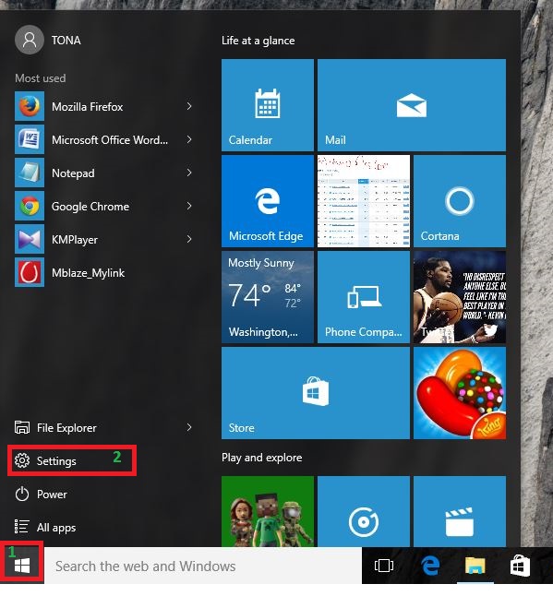Click the Microsoft Office Word icon
The width and height of the screenshot is (553, 596).
point(30,139)
